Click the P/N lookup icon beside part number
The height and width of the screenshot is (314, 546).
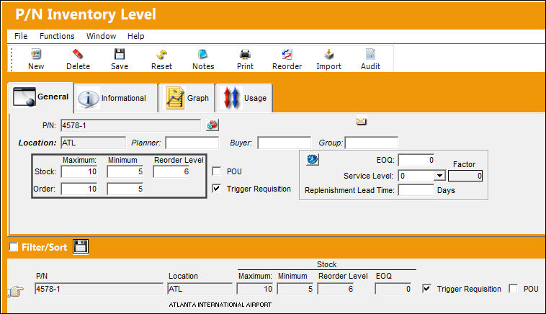(212, 125)
